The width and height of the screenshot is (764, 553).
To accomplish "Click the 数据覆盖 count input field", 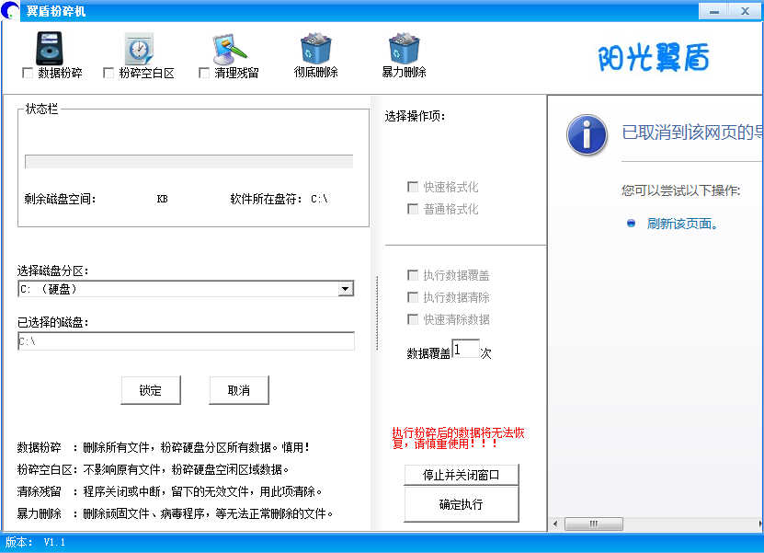I will (465, 349).
